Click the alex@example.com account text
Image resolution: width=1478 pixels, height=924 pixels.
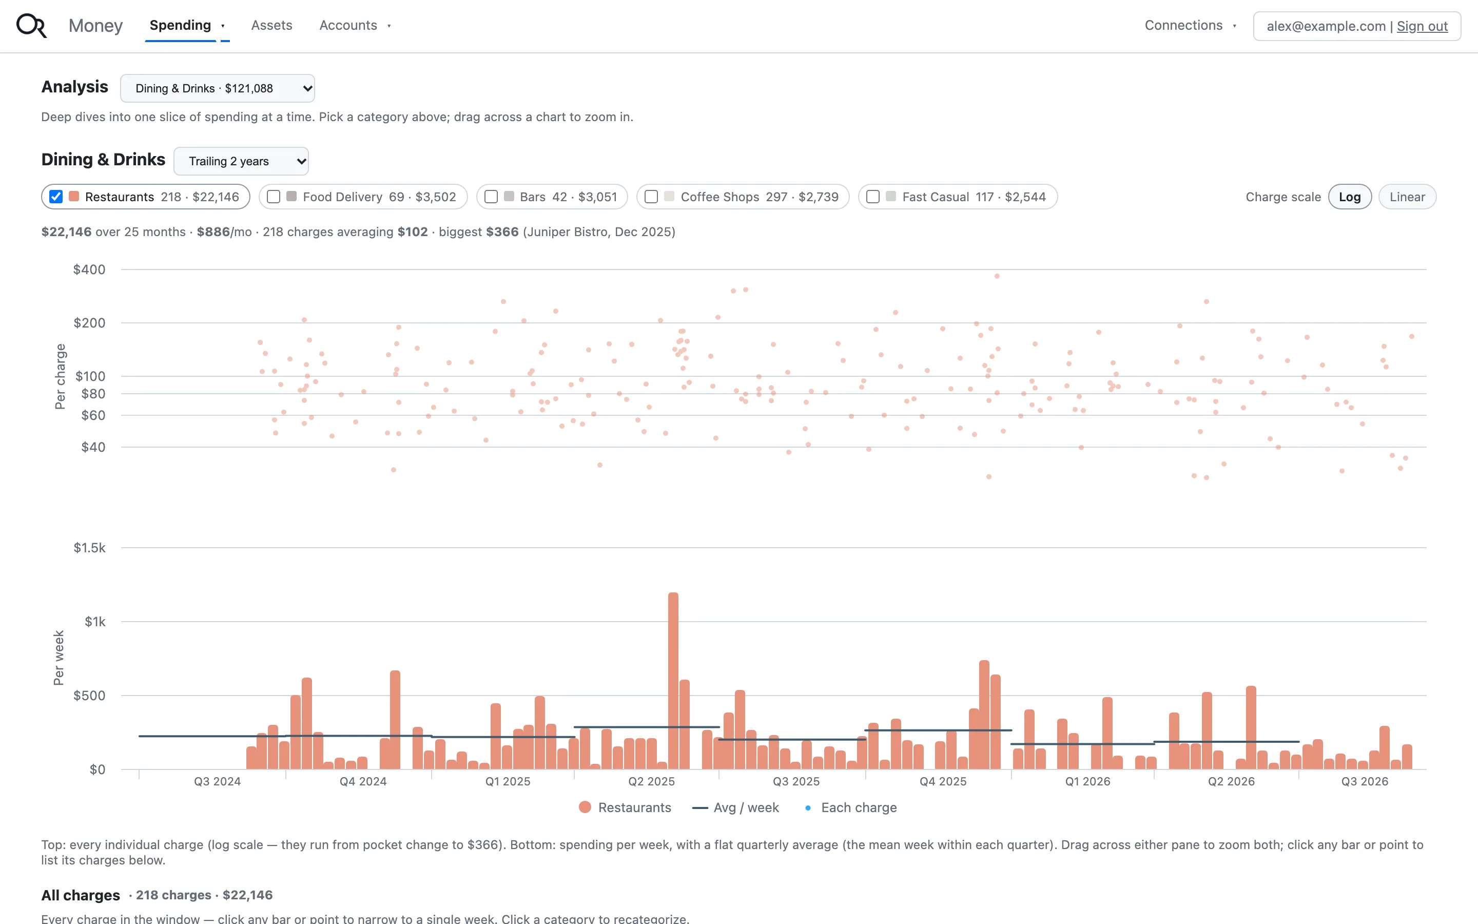(1326, 26)
